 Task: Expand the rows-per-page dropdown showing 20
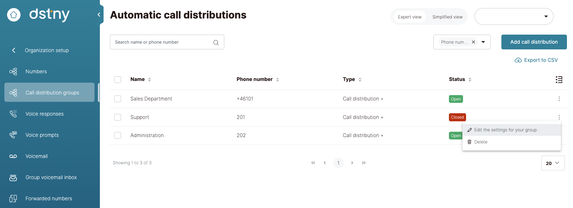[x=553, y=163]
